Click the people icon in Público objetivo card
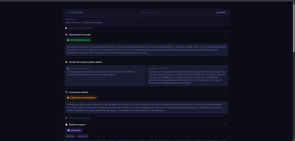 click(150, 69)
